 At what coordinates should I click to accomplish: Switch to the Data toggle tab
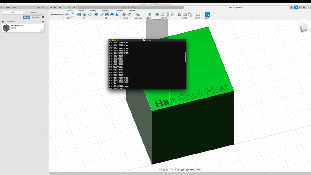12,12
